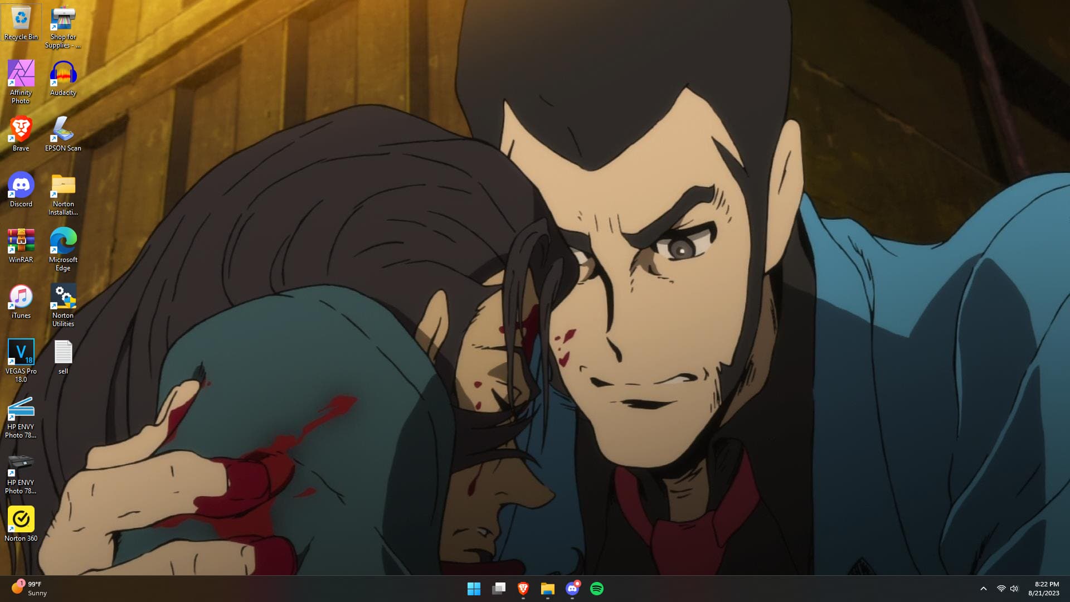Open the Windows Start menu

[x=474, y=589]
